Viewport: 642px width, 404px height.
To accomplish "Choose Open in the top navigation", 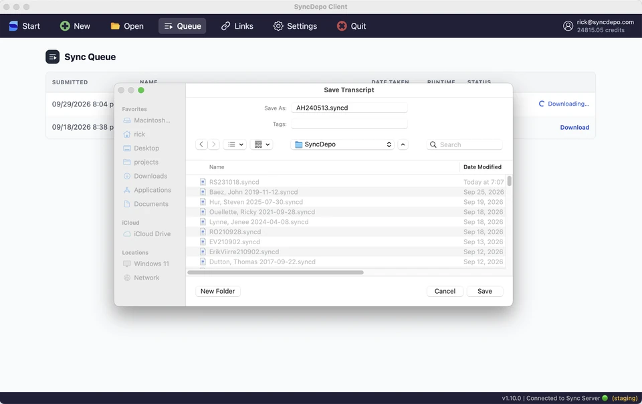I will click(127, 26).
